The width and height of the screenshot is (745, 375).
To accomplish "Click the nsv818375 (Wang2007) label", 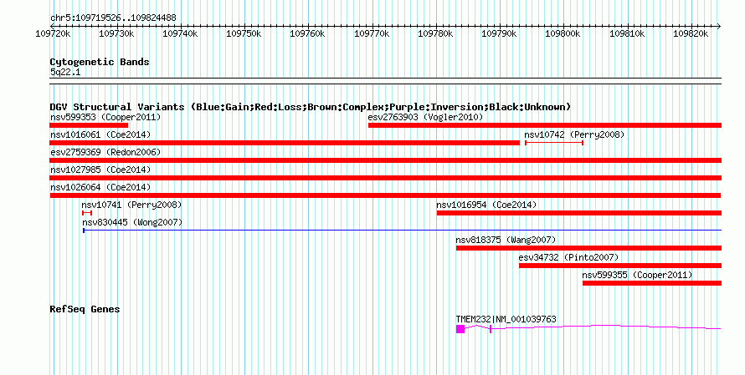I will coord(506,240).
